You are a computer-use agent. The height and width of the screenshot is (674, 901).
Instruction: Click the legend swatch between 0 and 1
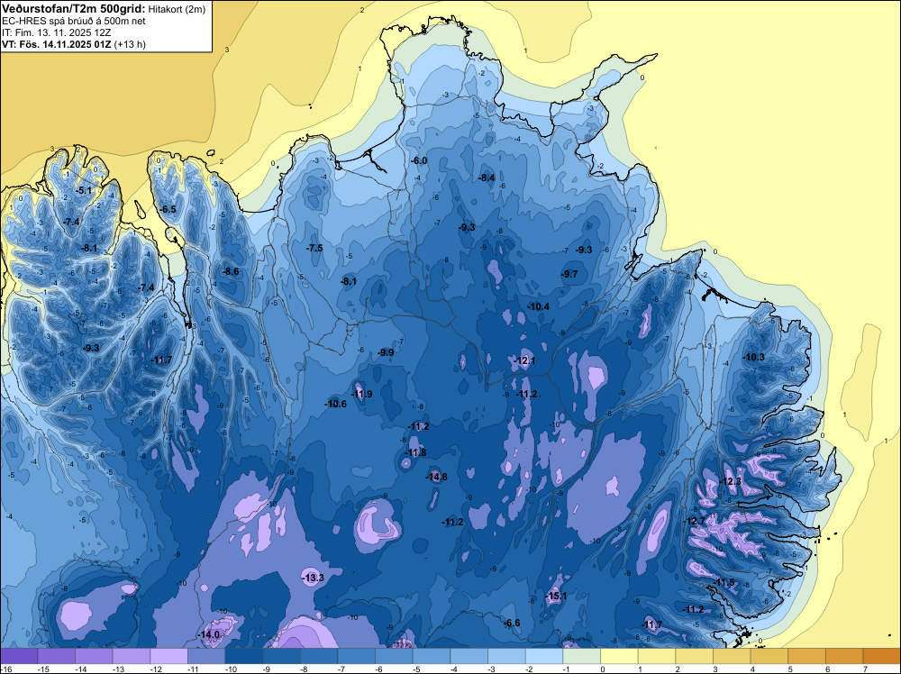(x=620, y=656)
